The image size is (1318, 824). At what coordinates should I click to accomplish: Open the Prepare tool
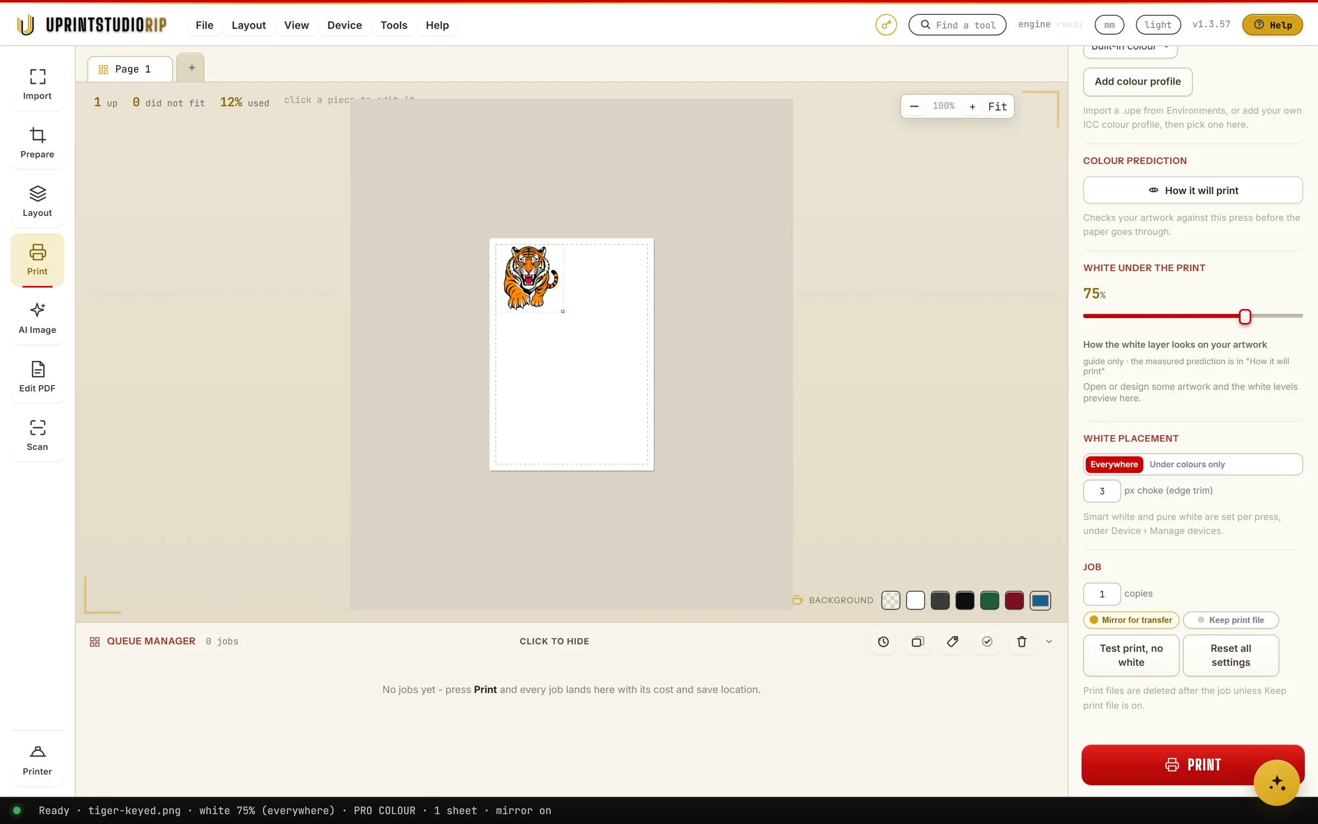(x=37, y=142)
